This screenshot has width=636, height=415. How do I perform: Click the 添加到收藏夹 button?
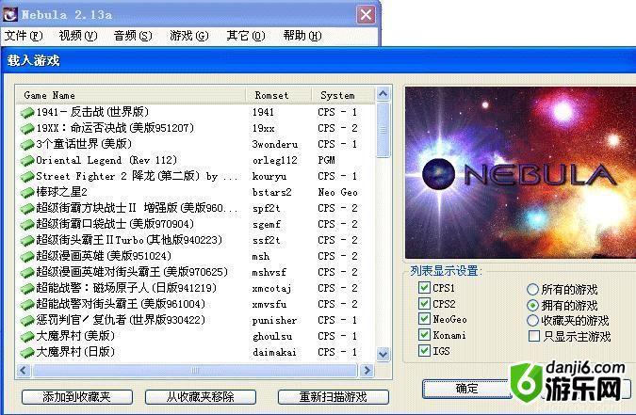coord(77,397)
